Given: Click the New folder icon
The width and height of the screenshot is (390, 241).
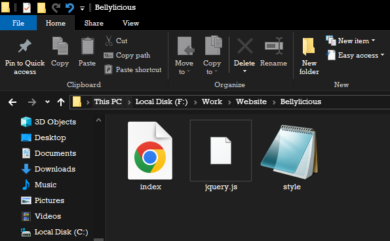Looking at the screenshot, I should pyautogui.click(x=309, y=46).
